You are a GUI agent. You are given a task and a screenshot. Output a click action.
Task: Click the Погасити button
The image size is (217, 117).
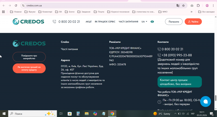click(x=174, y=22)
